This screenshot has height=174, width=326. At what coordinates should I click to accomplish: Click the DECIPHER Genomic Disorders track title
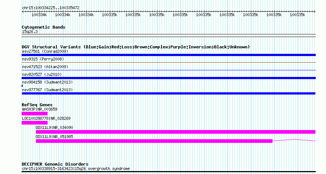click(55, 164)
